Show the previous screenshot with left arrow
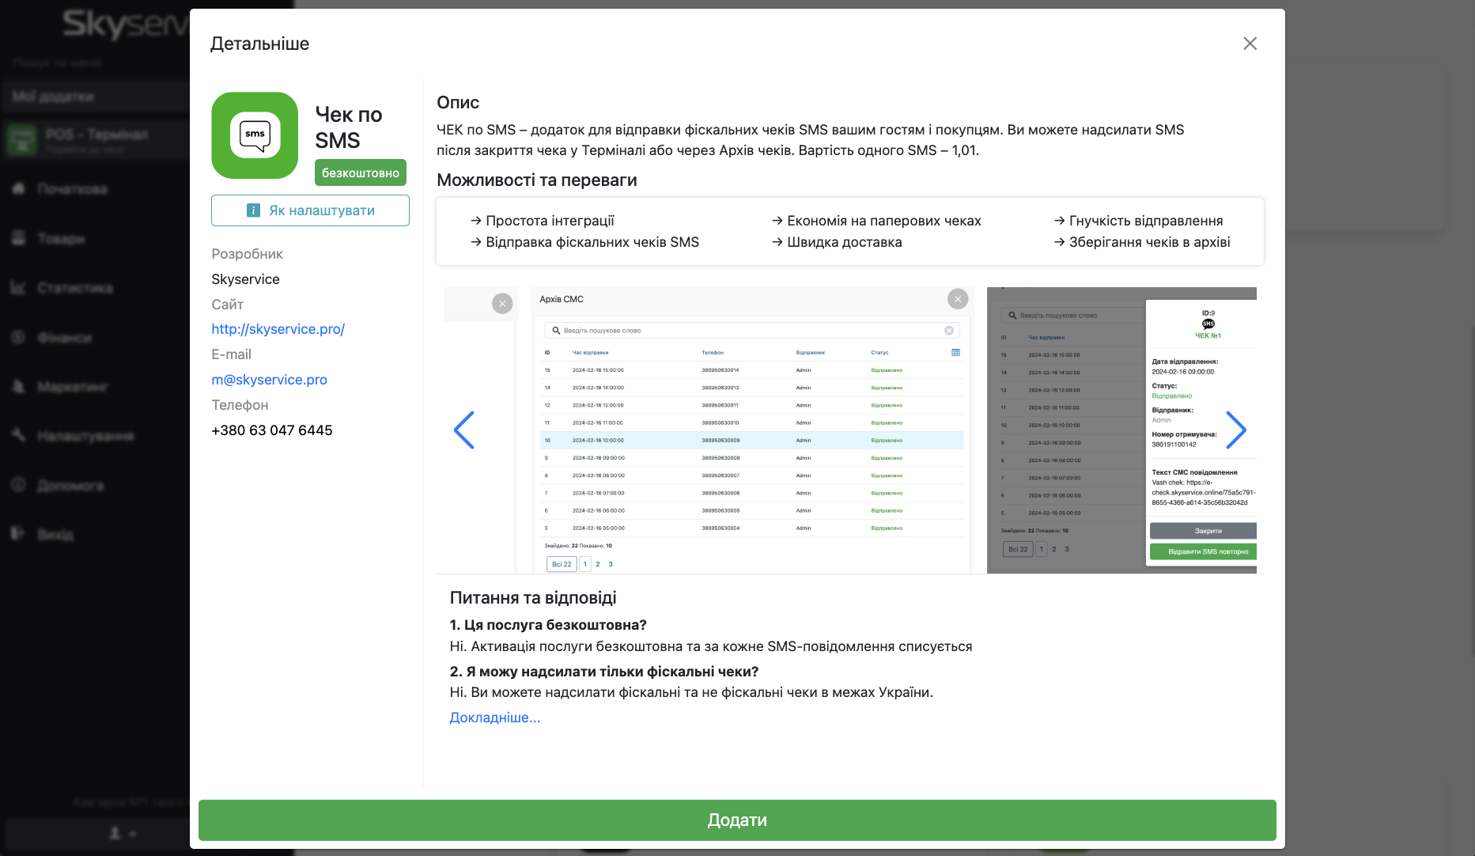 point(464,430)
